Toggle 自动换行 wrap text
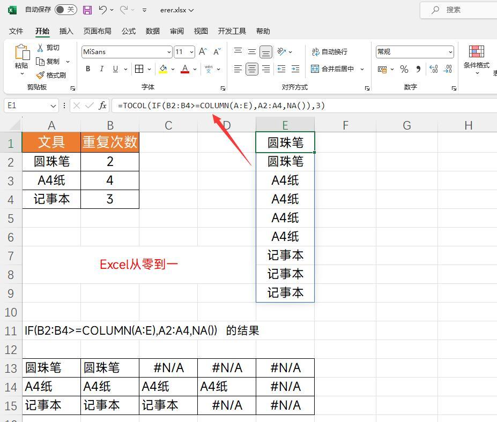Viewport: 497px width, 422px height. (x=329, y=51)
